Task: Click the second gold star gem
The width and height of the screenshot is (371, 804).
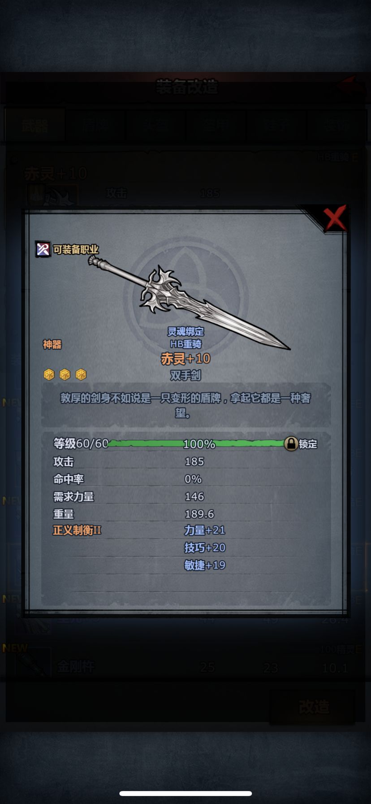Action: (x=65, y=374)
